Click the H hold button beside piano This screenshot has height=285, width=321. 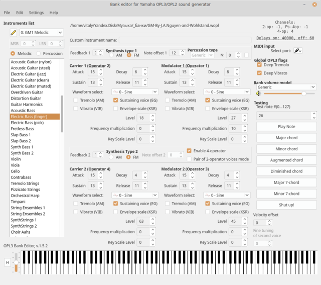pyautogui.click(x=8, y=262)
